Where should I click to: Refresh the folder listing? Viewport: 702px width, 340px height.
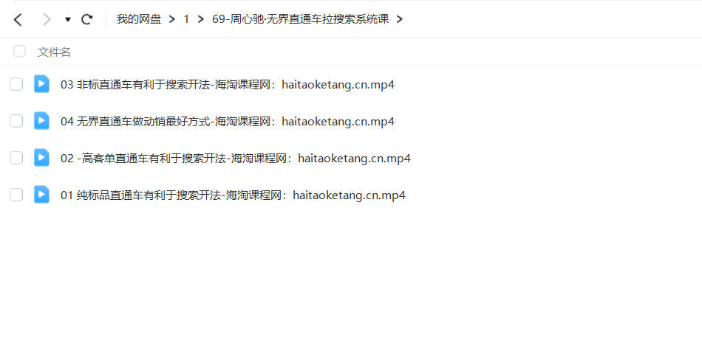(87, 19)
